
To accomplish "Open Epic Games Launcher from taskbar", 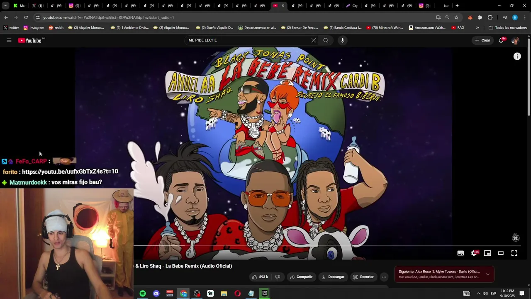I will pyautogui.click(x=264, y=294).
